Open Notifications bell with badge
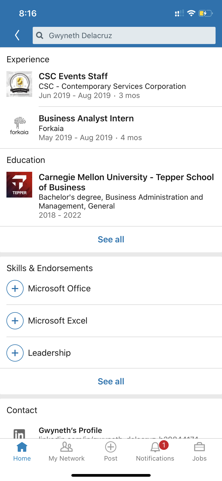This screenshot has width=222, height=481. point(155,451)
